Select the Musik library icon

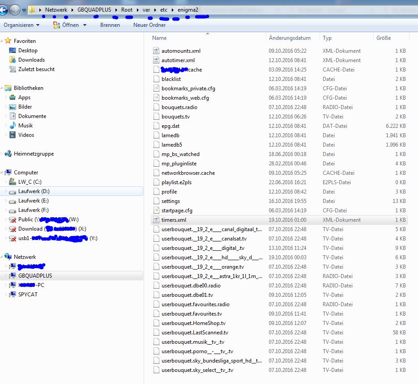[x=13, y=126]
